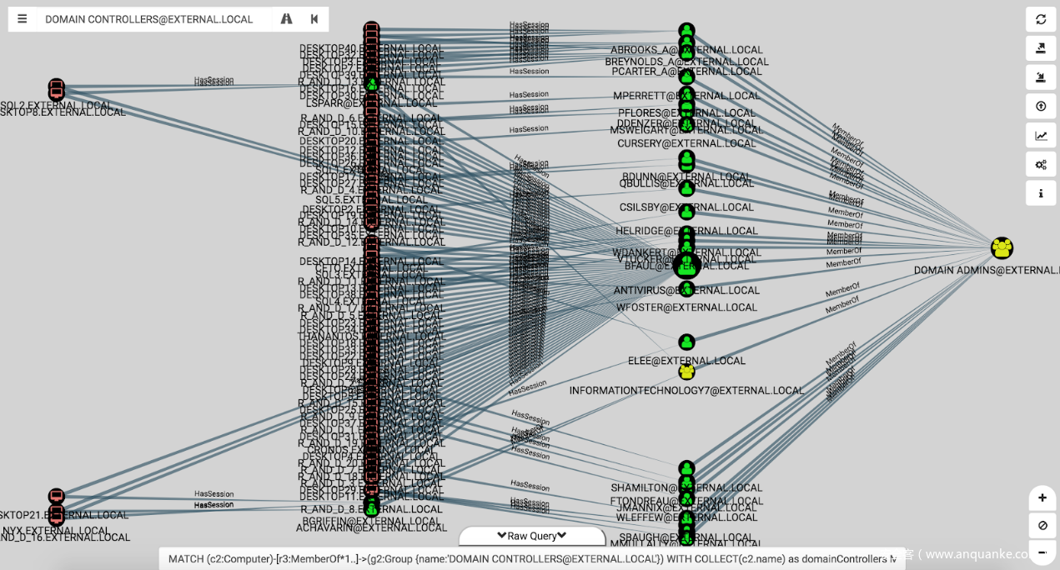Viewport: 1060px width, 570px height.
Task: Click the back (step backward) icon
Action: [314, 19]
